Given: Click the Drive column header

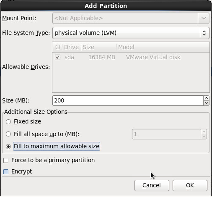Looking at the screenshot, I should [72, 47].
